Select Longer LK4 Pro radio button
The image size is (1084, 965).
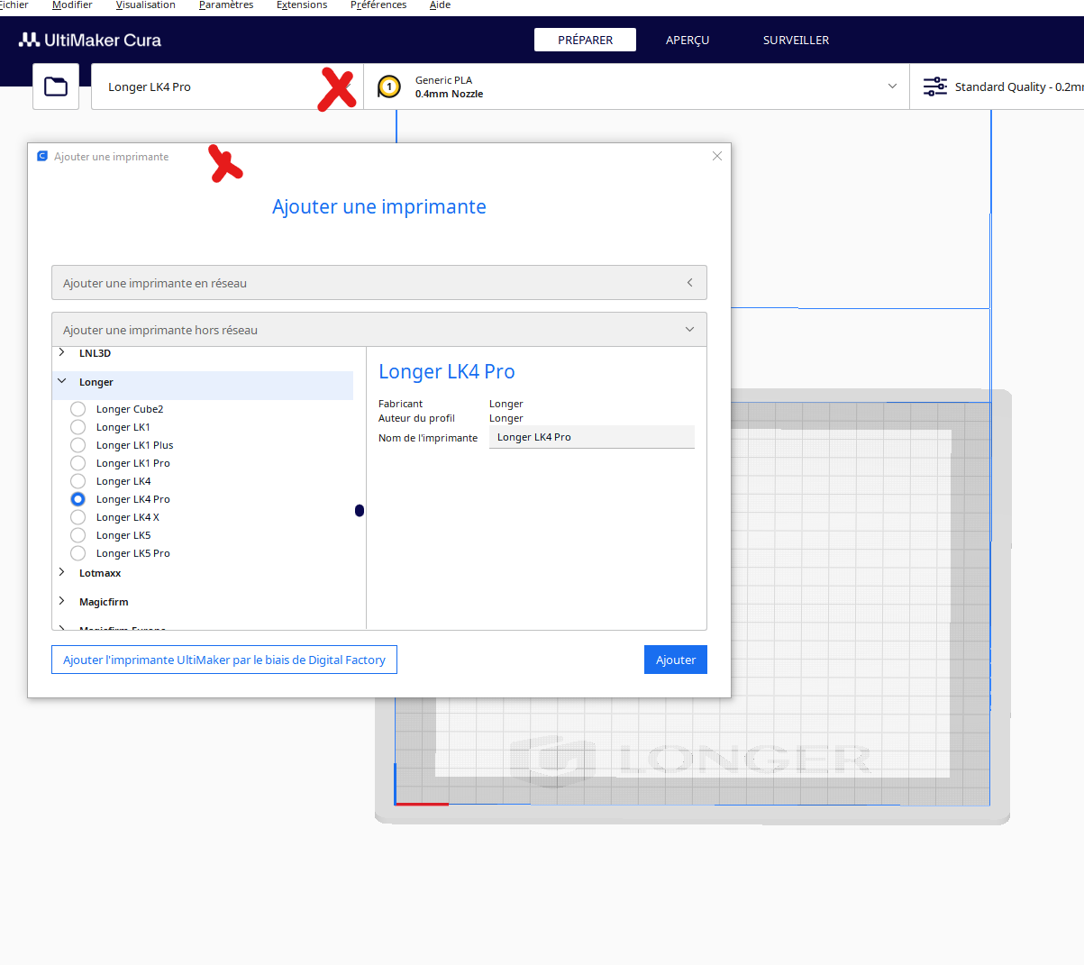[78, 499]
